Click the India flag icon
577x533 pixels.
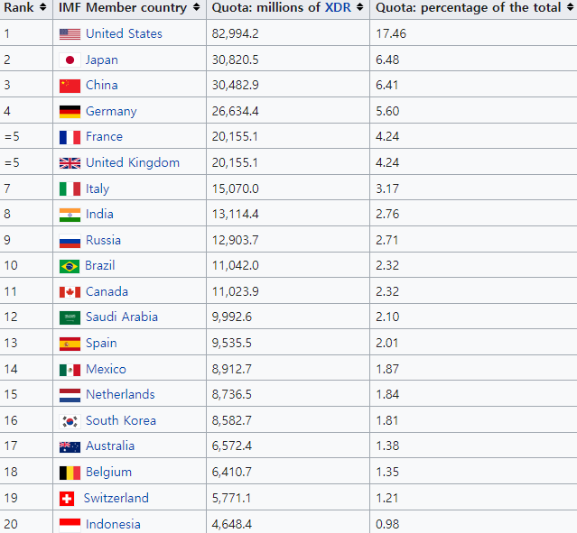[70, 215]
